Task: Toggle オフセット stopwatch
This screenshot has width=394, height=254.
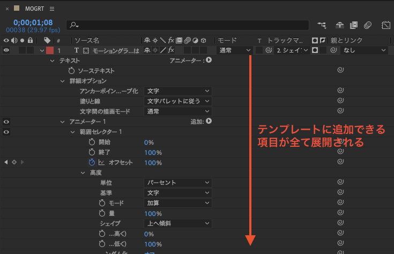Action: (x=92, y=162)
